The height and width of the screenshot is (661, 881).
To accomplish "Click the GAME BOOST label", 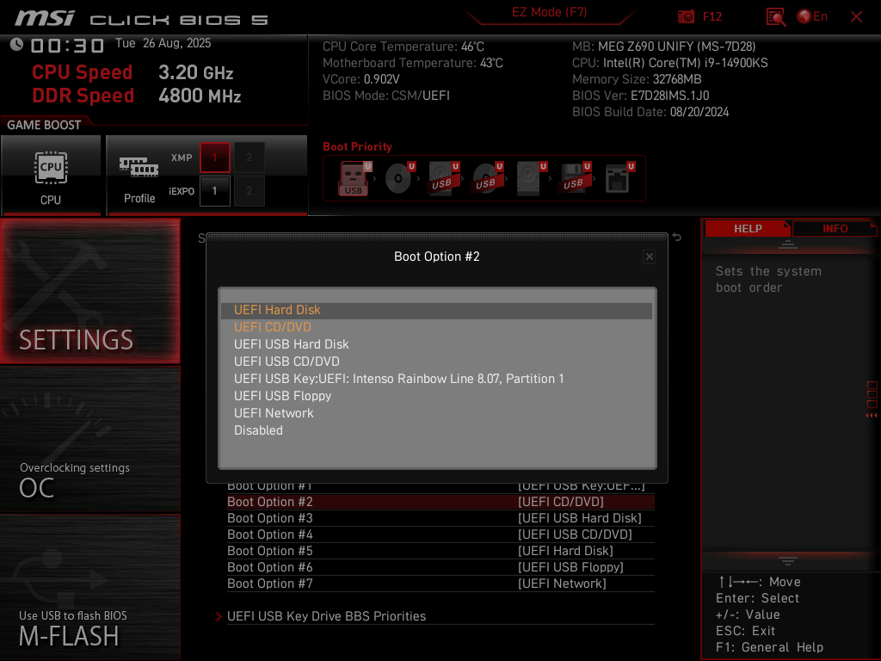I will 44,125.
